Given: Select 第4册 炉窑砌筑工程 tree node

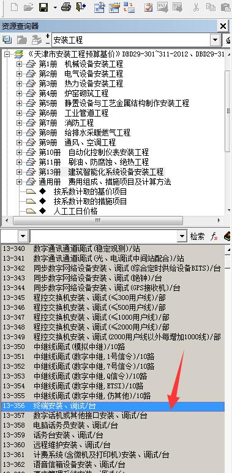Looking at the screenshot, I should coord(73,93).
